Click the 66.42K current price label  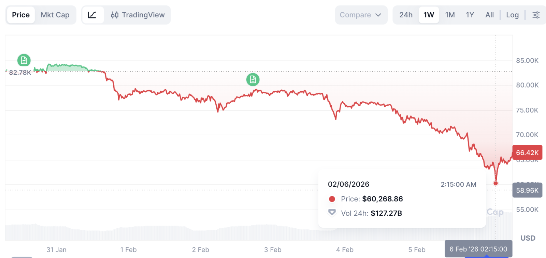click(x=527, y=153)
